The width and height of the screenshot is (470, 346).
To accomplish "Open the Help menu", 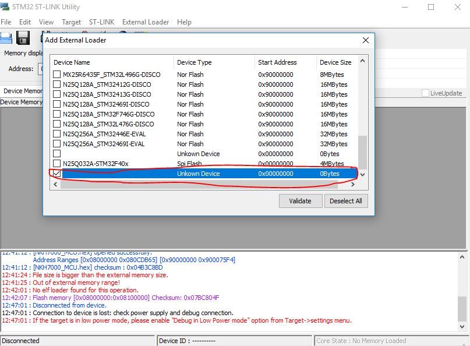I will click(184, 22).
